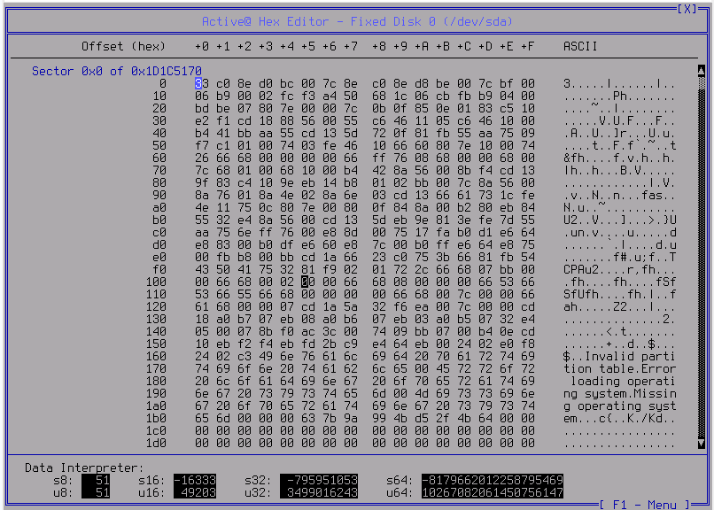Click ASCII text 'loading operati'

click(623, 382)
